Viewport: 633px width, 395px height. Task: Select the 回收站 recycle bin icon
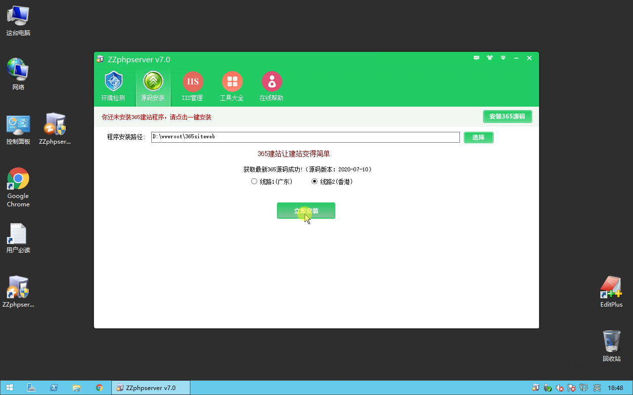(611, 346)
